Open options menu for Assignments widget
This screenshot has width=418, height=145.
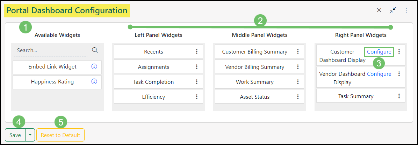tap(197, 67)
